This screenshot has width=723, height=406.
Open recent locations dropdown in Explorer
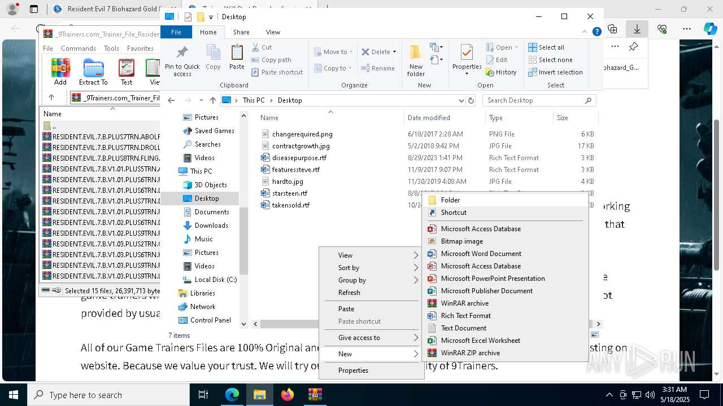201,100
